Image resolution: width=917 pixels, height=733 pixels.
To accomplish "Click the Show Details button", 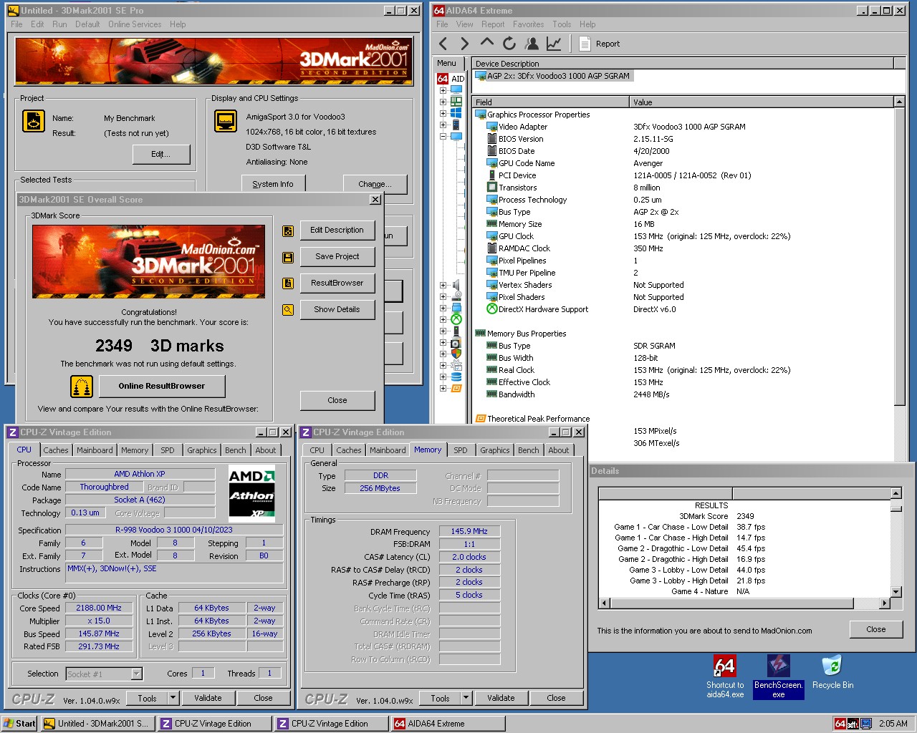I will pyautogui.click(x=337, y=310).
